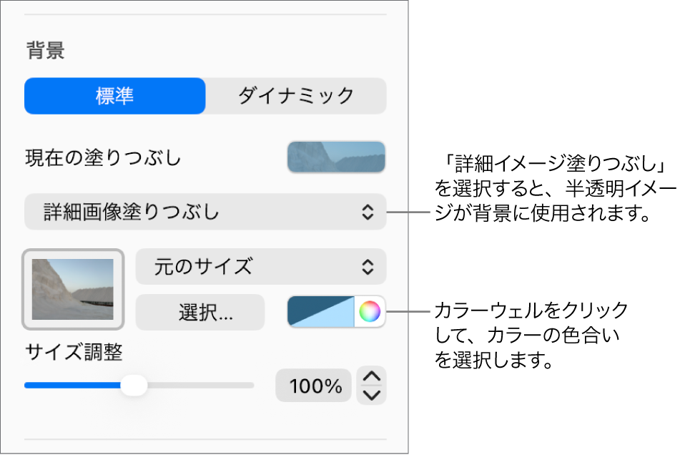The height and width of the screenshot is (455, 685).
Task: Click the サイズ調整 label
Action: (74, 352)
